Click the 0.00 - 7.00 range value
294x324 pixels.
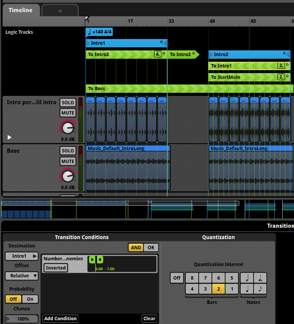pyautogui.click(x=105, y=269)
